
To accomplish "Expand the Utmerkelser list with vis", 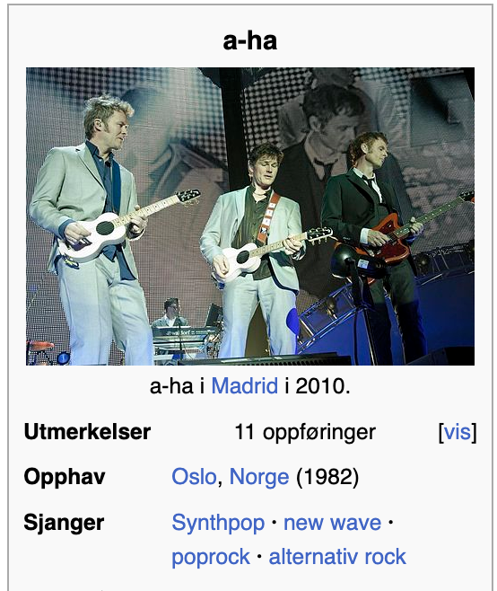I will (458, 431).
